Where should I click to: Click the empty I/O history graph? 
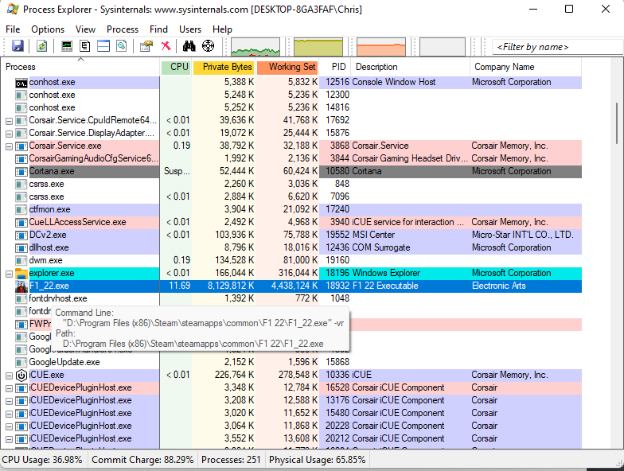443,47
